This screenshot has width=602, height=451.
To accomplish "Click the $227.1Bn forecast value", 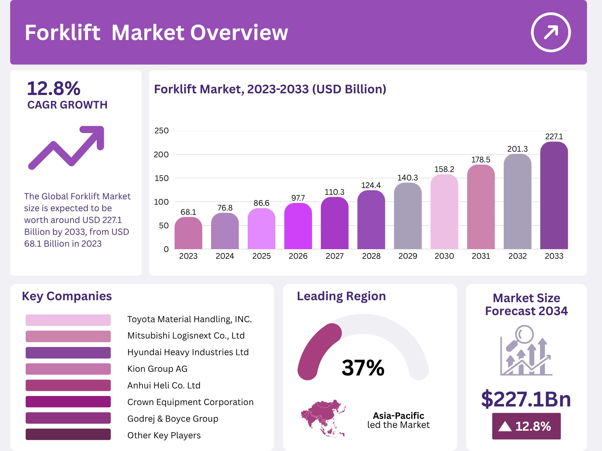I will (526, 399).
